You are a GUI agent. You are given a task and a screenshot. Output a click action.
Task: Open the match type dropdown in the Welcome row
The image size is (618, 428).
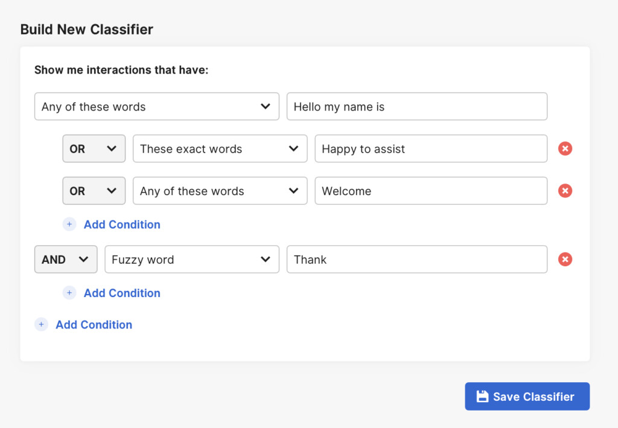click(220, 191)
